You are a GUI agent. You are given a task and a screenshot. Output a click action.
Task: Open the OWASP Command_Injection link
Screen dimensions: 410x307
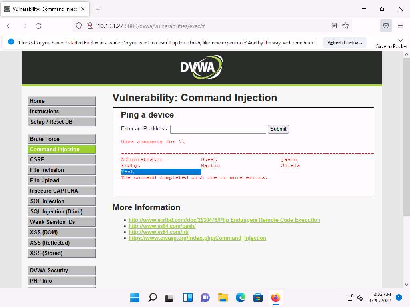pos(197,238)
